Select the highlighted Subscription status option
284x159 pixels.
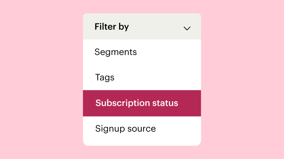click(142, 103)
